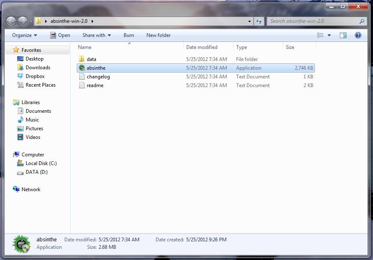Open the Get Help question mark icon
This screenshot has height=260, width=373.
pyautogui.click(x=358, y=35)
